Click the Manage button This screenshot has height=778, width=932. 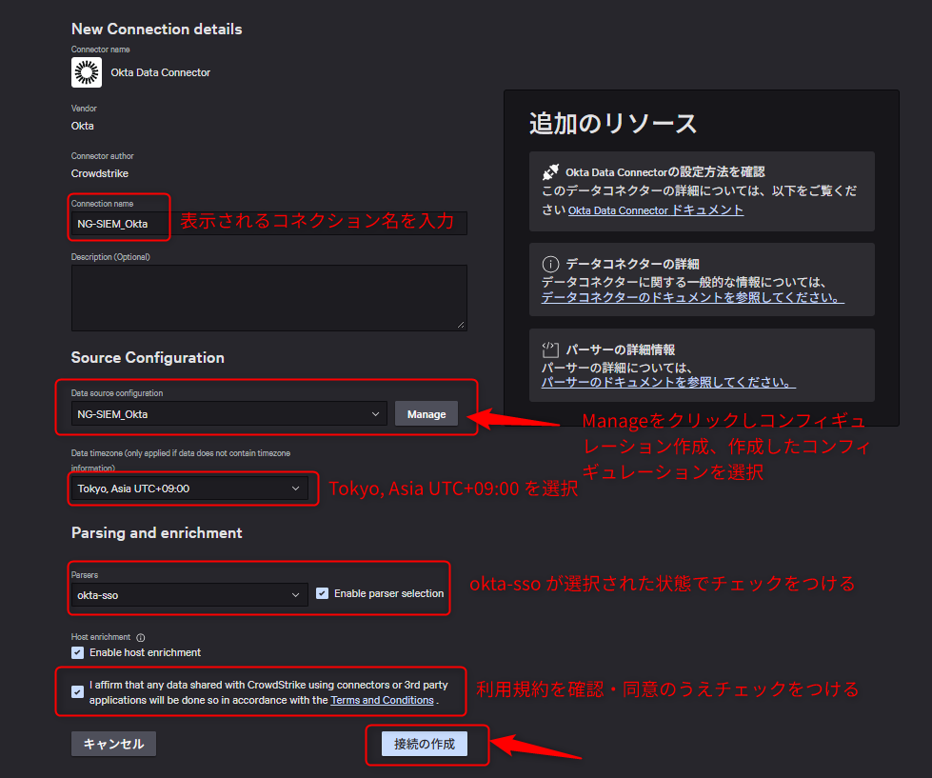coord(426,413)
